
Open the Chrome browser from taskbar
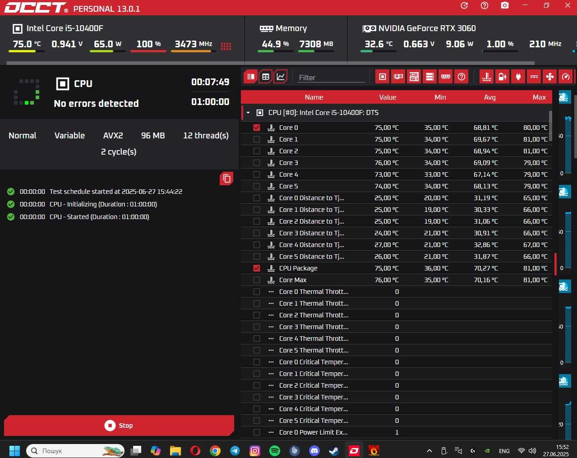tap(215, 450)
